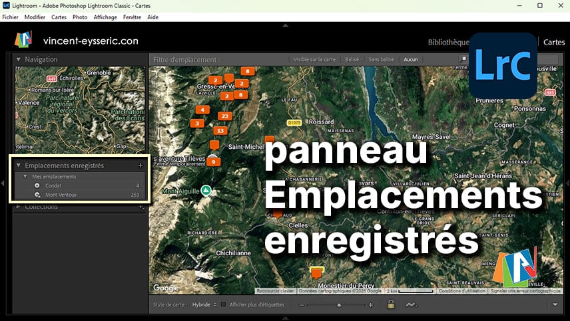The image size is (570, 321).
Task: Click the orange cluster pin labeled 23
Action: 224,116
